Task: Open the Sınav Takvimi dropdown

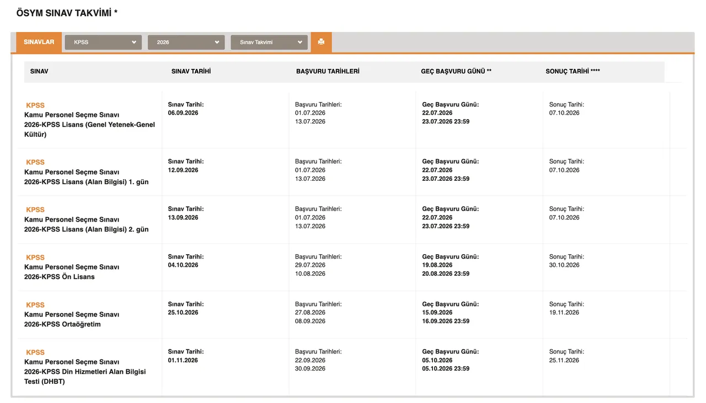Action: [269, 42]
